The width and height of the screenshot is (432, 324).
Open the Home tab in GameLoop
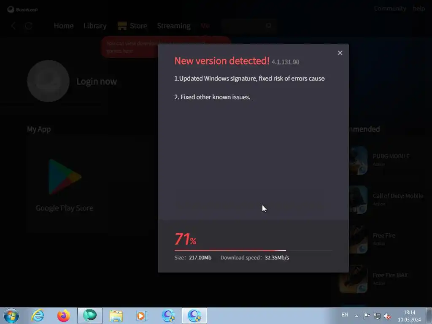64,26
